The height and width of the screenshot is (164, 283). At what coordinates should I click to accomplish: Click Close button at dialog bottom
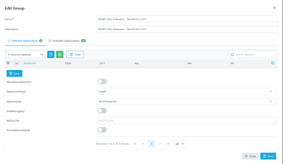250,156
